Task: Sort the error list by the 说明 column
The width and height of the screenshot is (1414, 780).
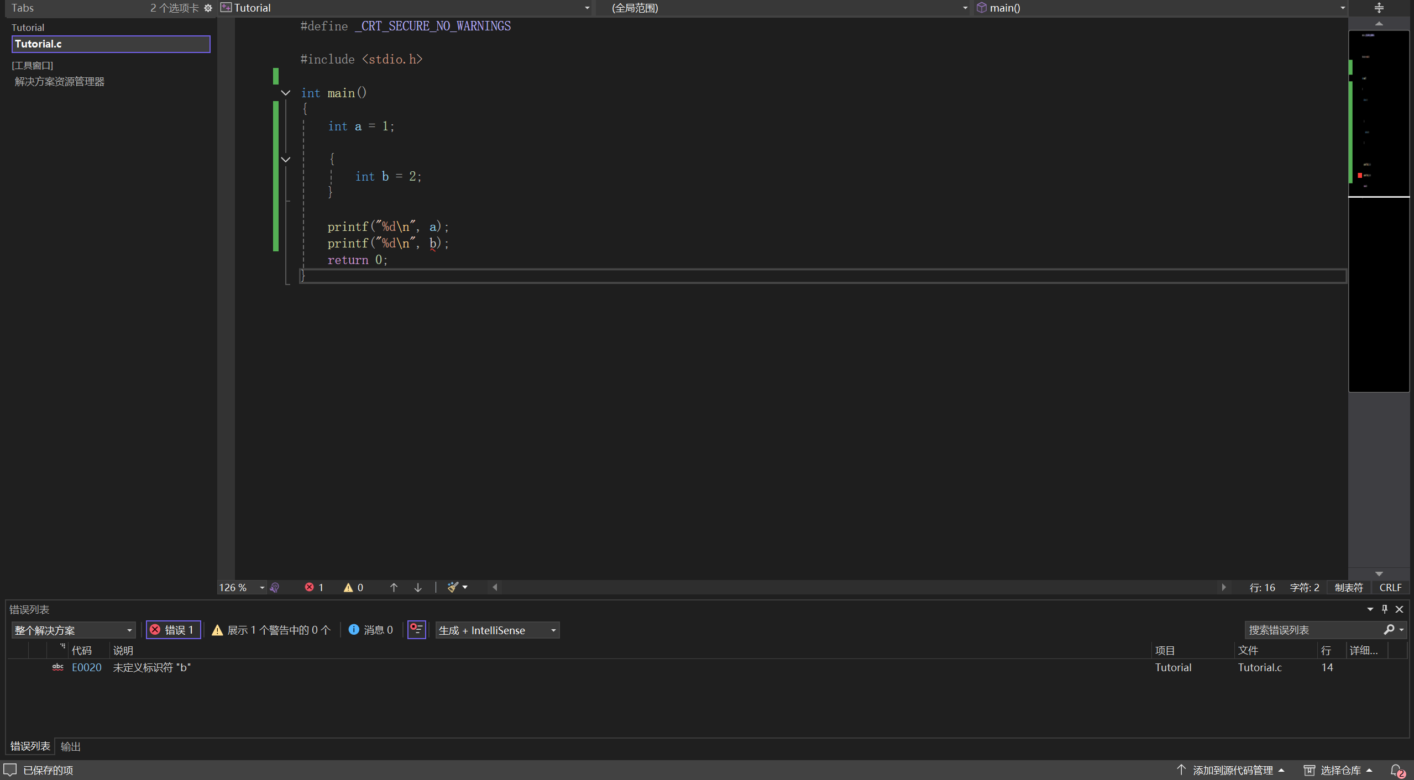Action: click(630, 651)
